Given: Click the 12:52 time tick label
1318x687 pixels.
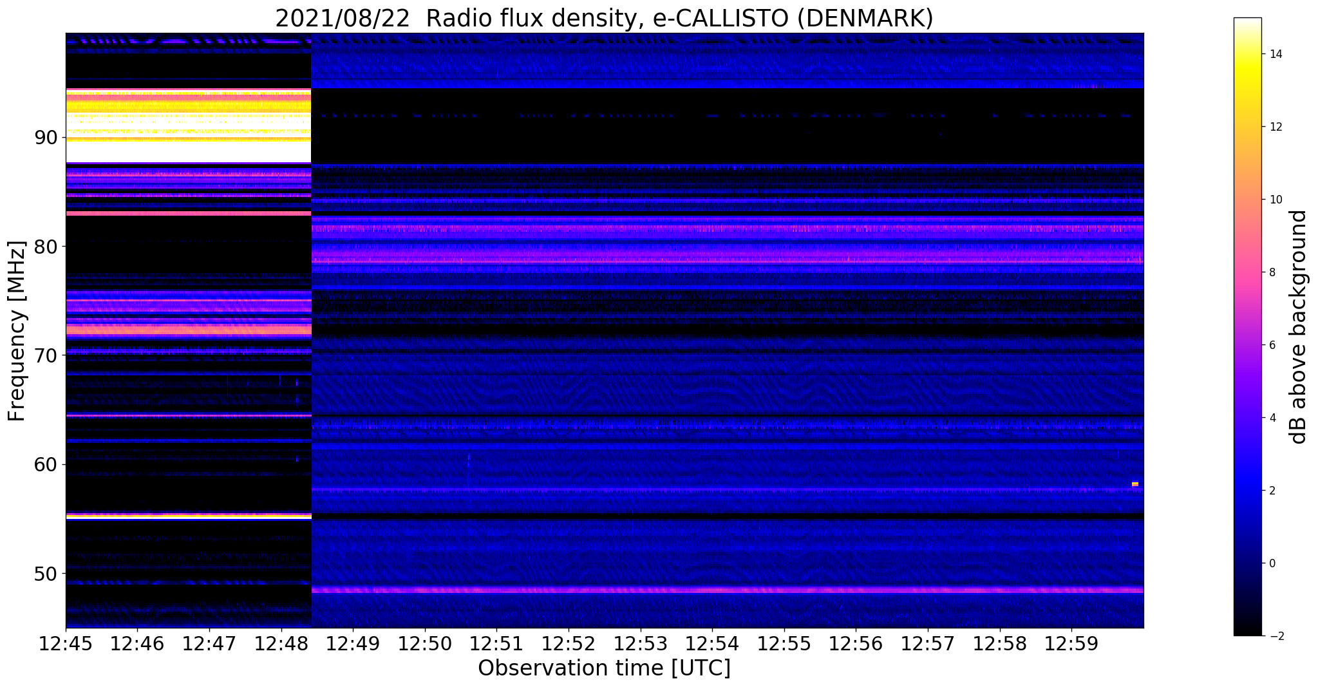Looking at the screenshot, I should point(569,643).
